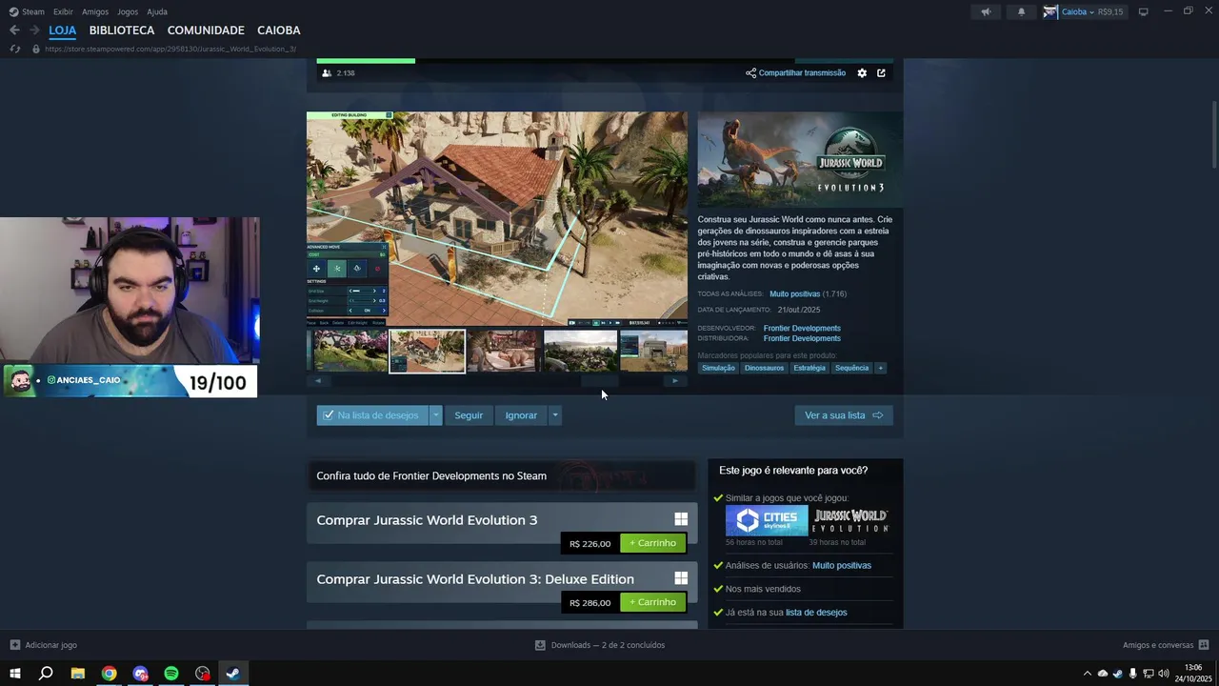Add Deluxe Edition to cart
The width and height of the screenshot is (1219, 686).
[652, 602]
